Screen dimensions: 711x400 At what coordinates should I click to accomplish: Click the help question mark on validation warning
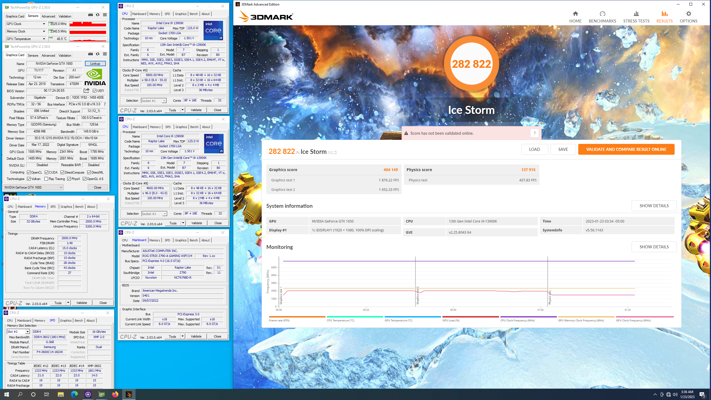pyautogui.click(x=534, y=133)
